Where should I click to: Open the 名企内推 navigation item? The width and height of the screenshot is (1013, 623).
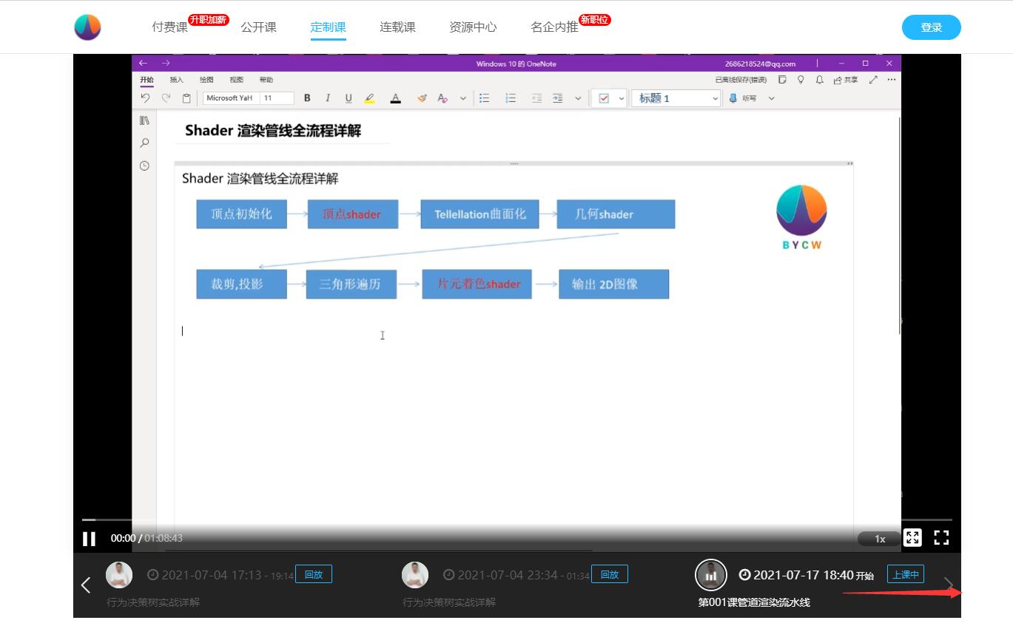554,27
